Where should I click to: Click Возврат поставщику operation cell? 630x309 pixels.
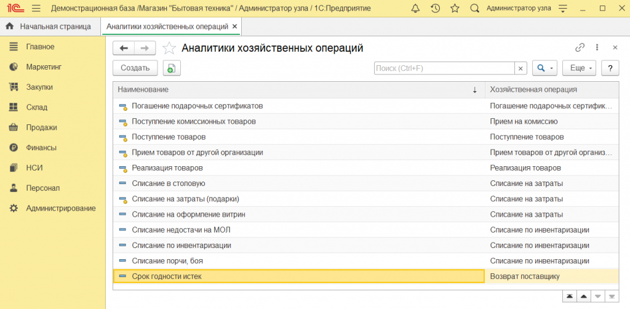click(552, 276)
